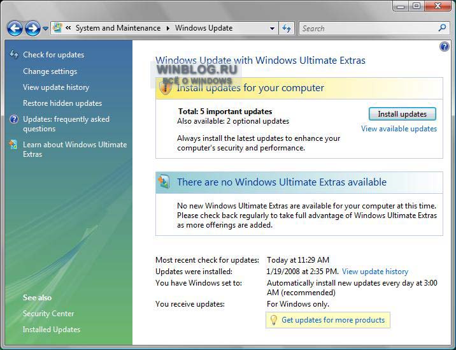This screenshot has height=350, width=456.
Task: Open View update history beside install date
Action: point(375,272)
